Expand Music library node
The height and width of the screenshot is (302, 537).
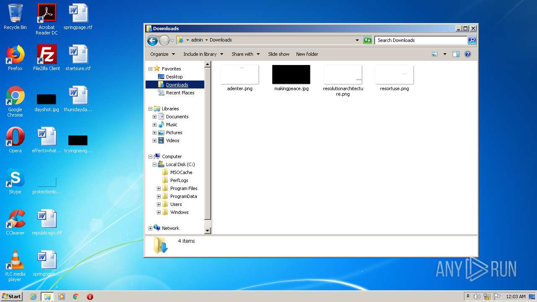(x=154, y=125)
